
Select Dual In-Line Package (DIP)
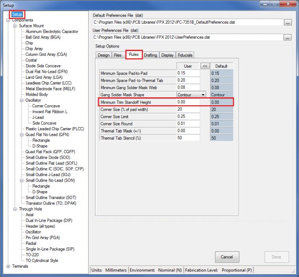49,220
